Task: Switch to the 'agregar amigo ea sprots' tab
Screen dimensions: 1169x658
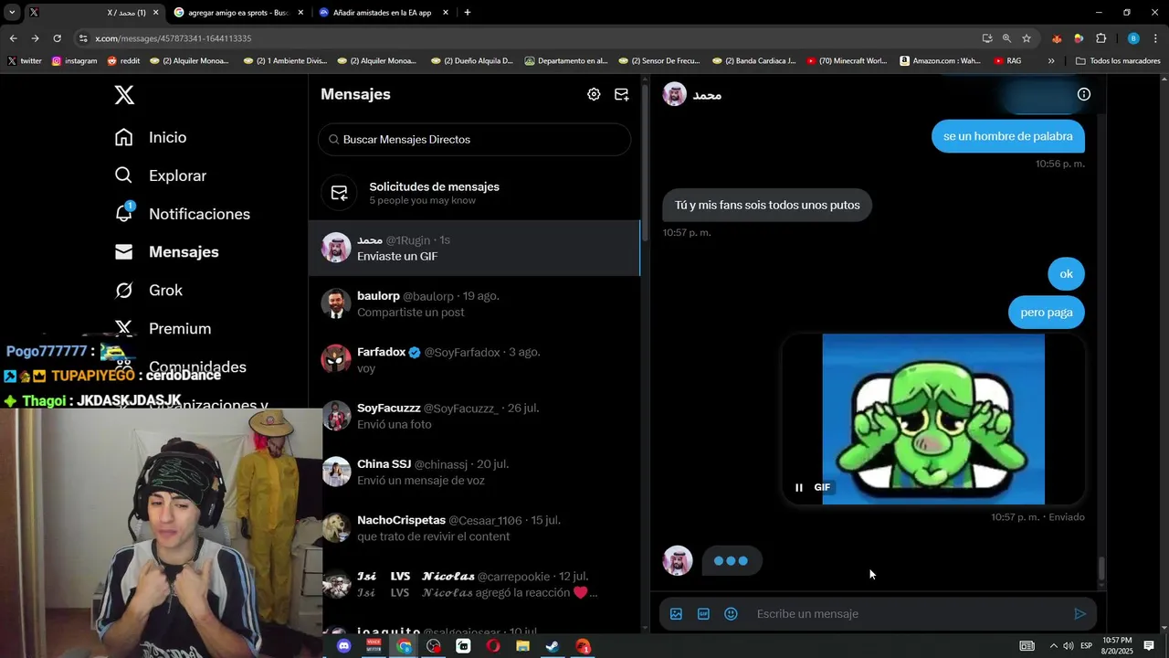Action: 239,13
